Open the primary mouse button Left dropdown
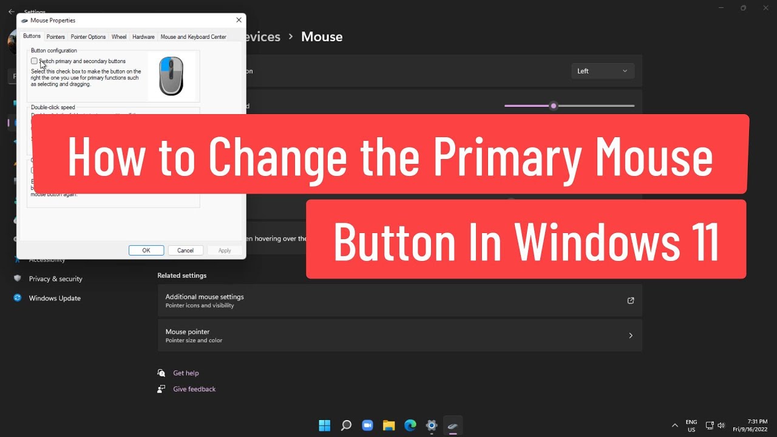The width and height of the screenshot is (777, 437). tap(603, 71)
